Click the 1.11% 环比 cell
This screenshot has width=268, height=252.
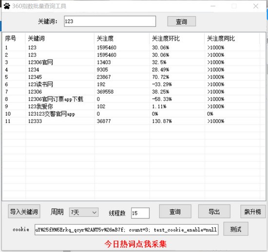159,106
